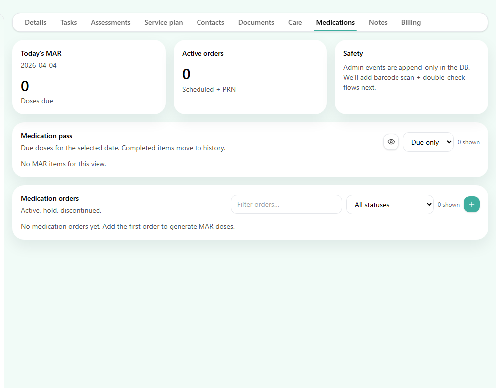Click the green plus icon to add an order
Image resolution: width=496 pixels, height=388 pixels.
click(472, 204)
